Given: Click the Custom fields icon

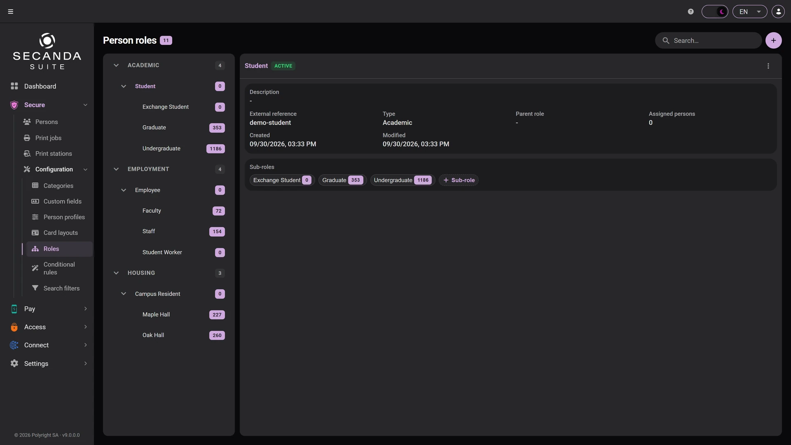Looking at the screenshot, I should tap(35, 201).
